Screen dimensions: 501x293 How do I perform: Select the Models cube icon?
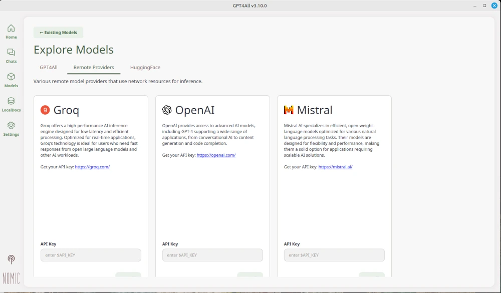[x=11, y=77]
